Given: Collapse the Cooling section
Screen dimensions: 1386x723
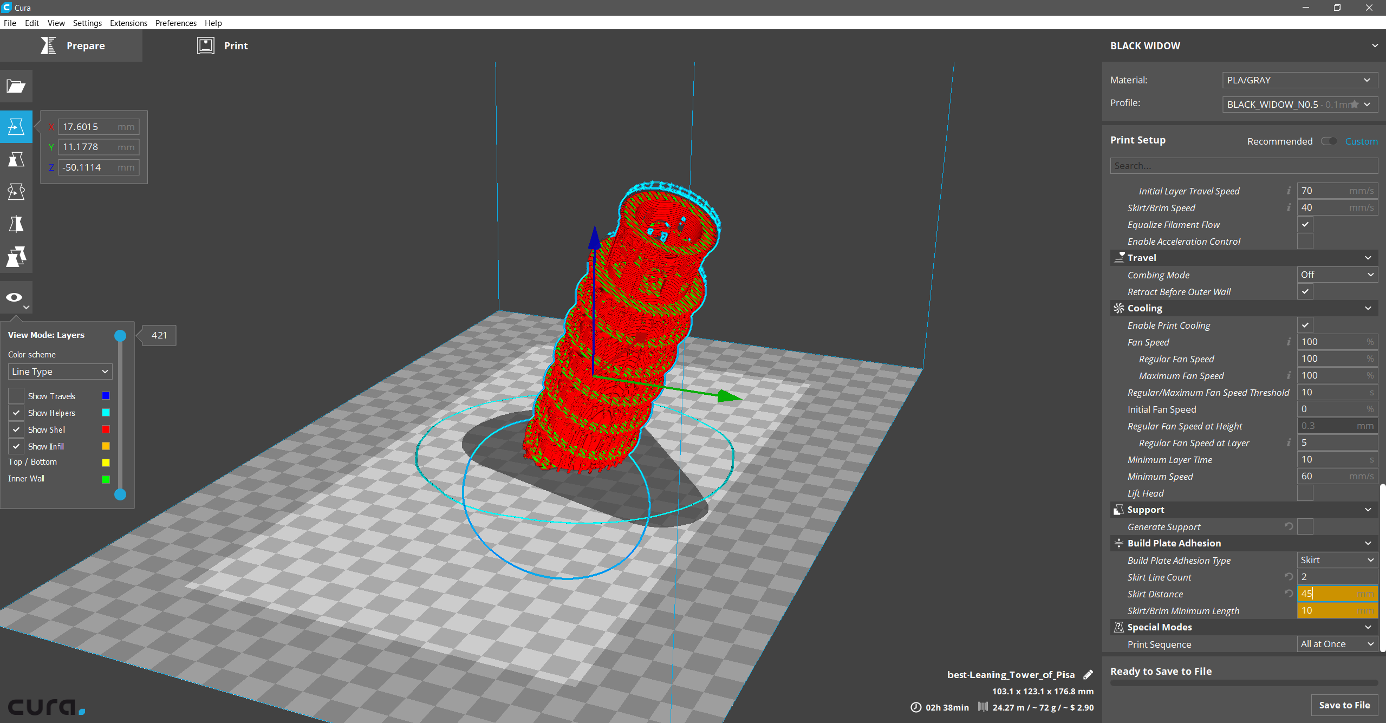Looking at the screenshot, I should click(x=1368, y=308).
